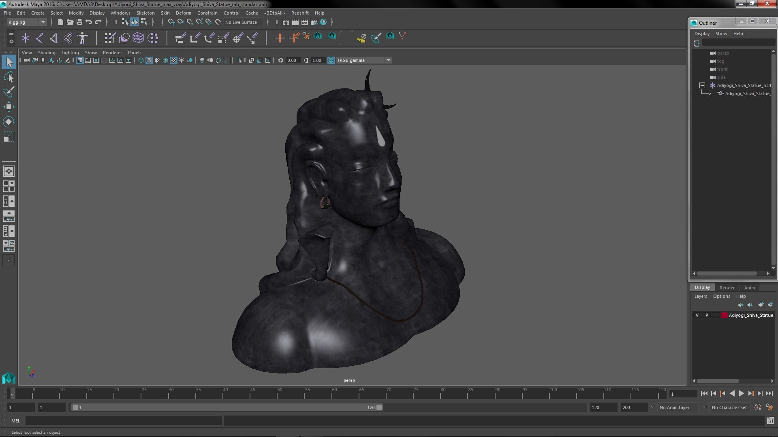778x437 pixels.
Task: Switch to the Render layer tab
Action: tap(727, 288)
